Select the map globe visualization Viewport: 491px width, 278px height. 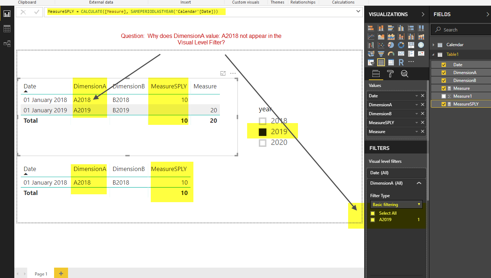[421, 45]
